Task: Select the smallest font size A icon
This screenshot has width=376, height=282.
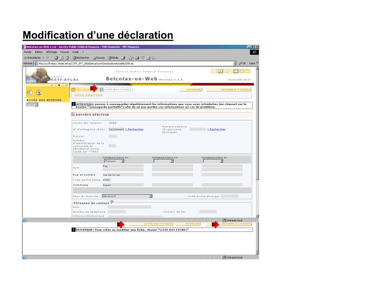Action: [214, 71]
